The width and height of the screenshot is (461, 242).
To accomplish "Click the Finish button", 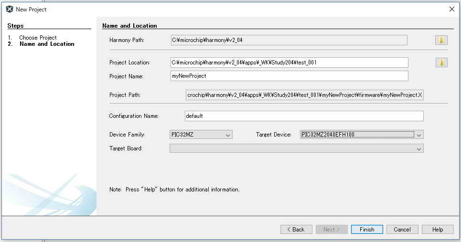I will [x=367, y=230].
